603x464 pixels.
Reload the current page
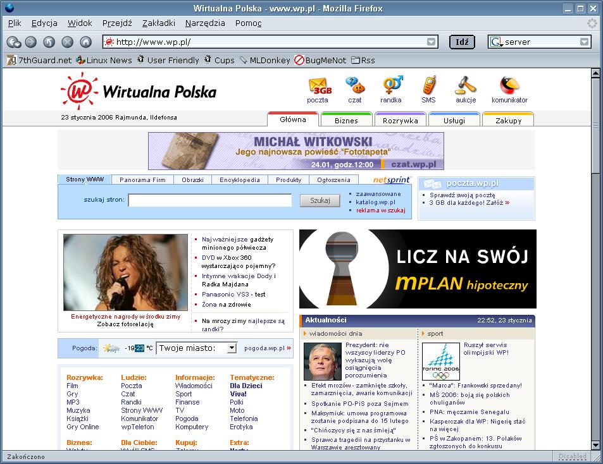click(49, 42)
